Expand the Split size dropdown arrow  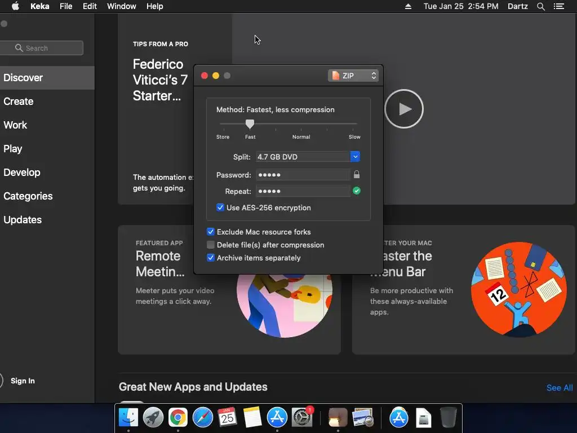(x=355, y=157)
